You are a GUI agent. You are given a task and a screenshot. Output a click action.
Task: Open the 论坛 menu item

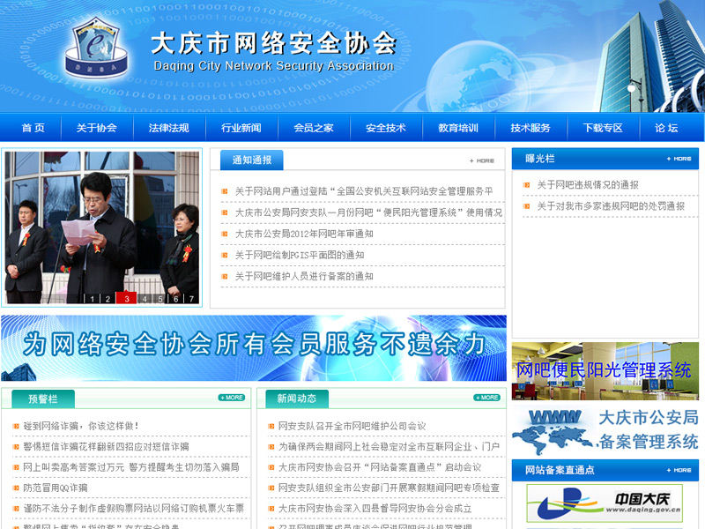pos(666,127)
